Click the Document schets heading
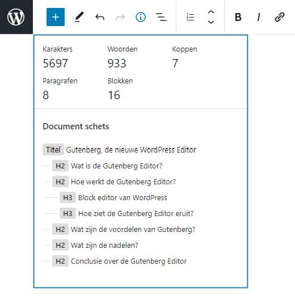The image size is (295, 296). (x=76, y=126)
